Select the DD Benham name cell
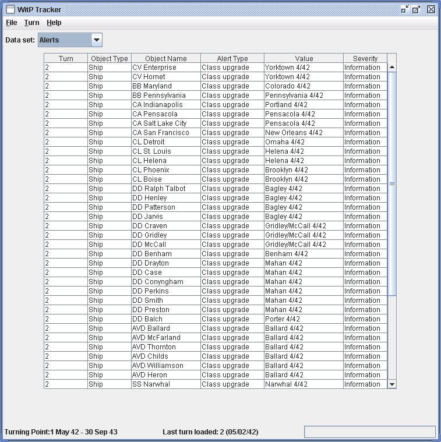Screen dimensions: 441x442 coord(166,253)
